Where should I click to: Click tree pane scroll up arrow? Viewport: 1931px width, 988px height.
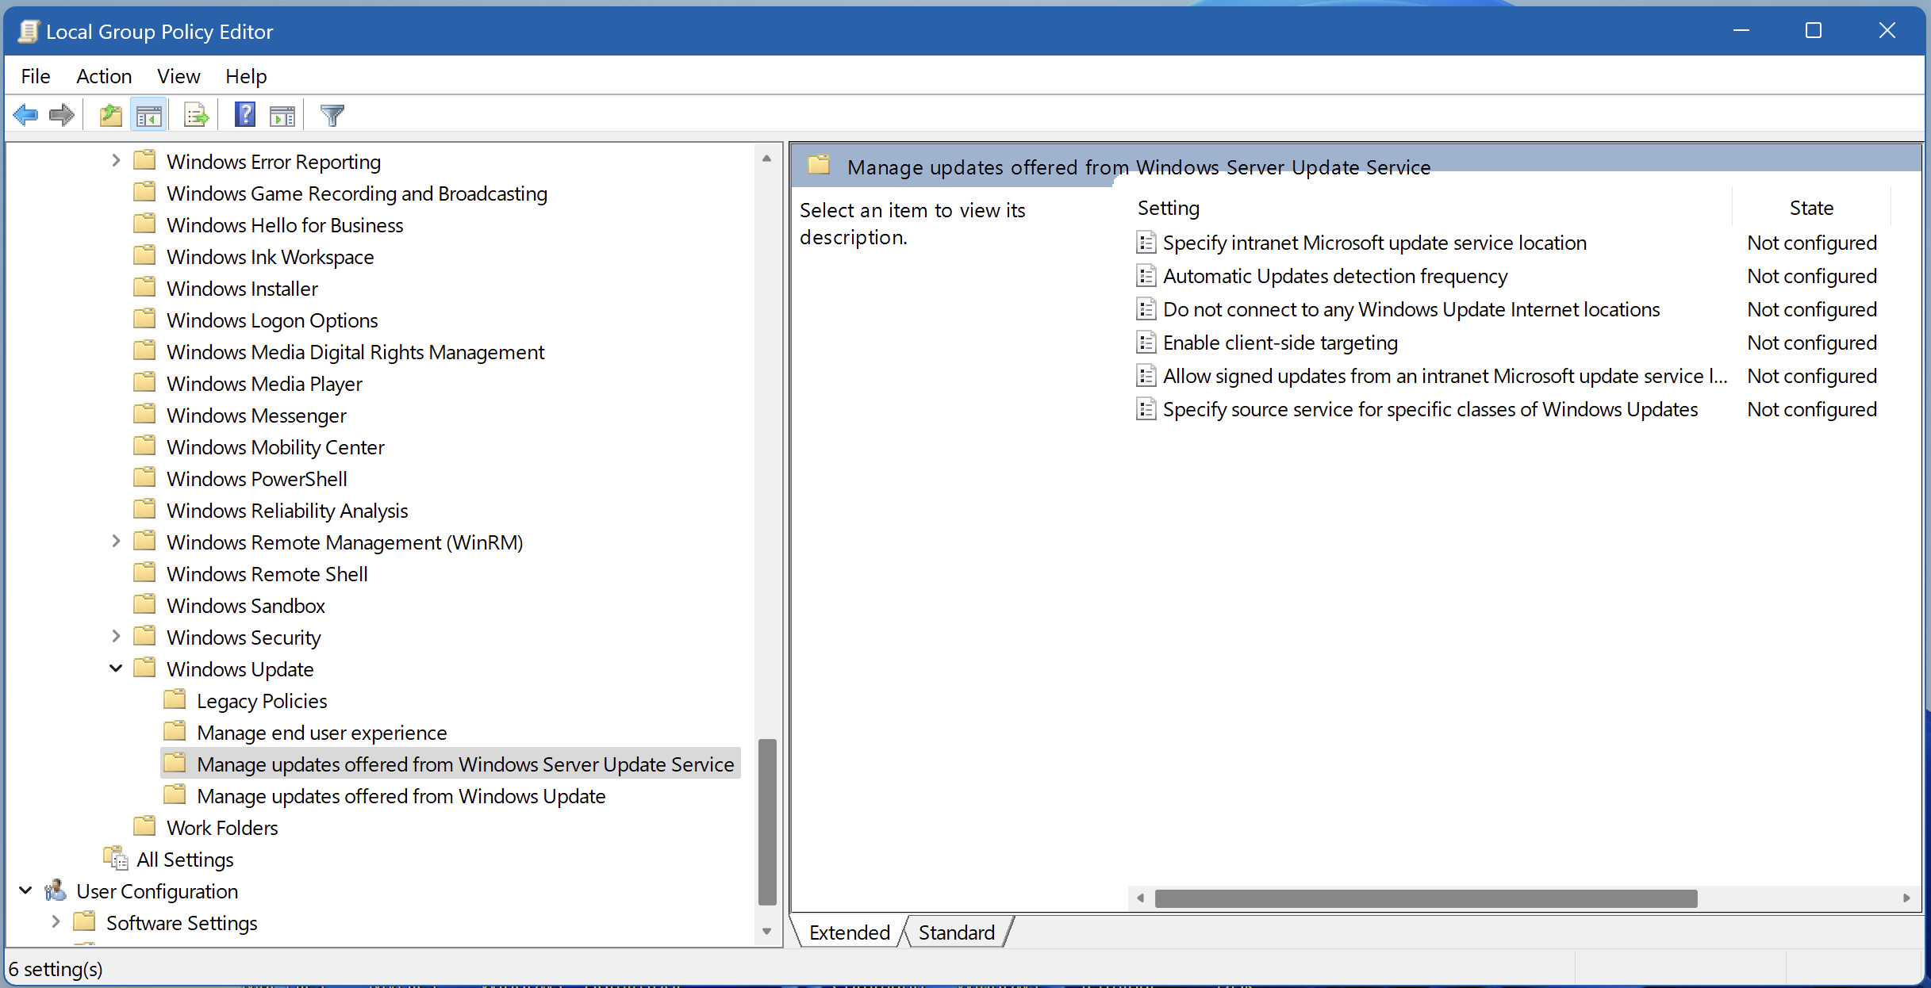click(766, 159)
